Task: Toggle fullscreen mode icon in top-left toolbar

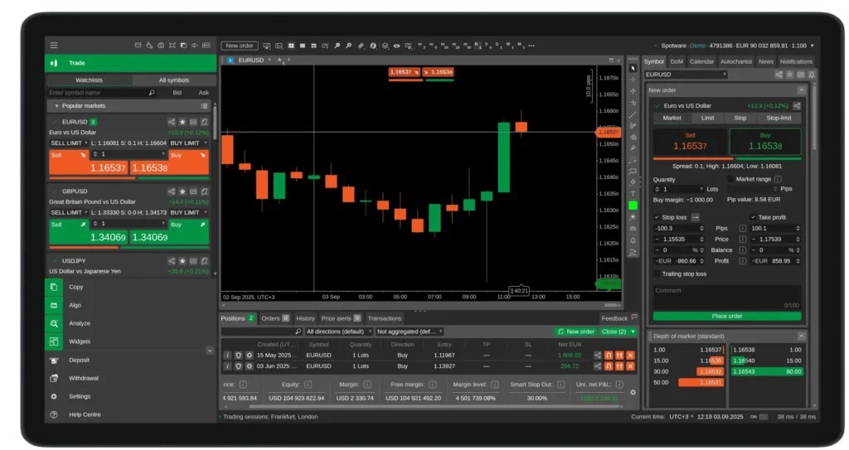Action: (x=172, y=46)
